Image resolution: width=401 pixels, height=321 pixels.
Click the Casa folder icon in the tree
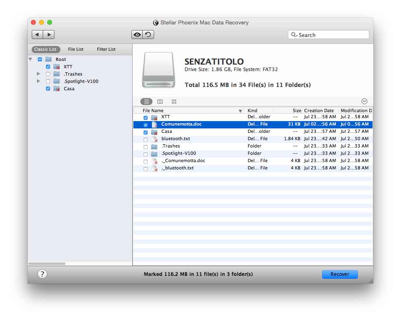click(x=57, y=89)
